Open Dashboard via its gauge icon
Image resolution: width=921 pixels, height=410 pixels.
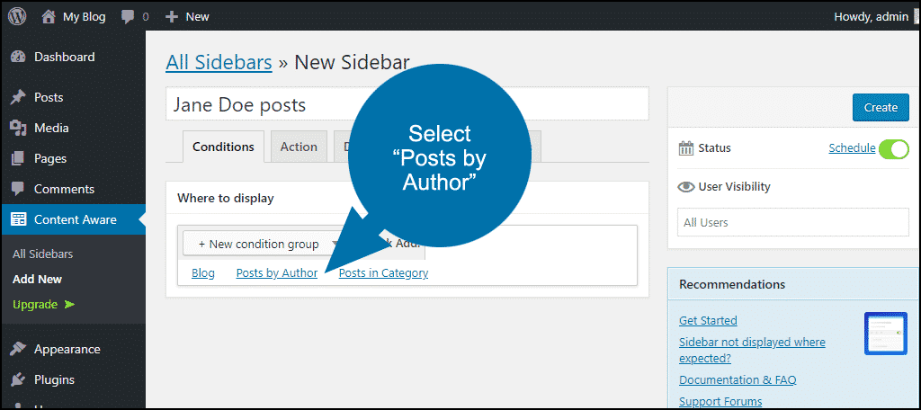click(18, 57)
